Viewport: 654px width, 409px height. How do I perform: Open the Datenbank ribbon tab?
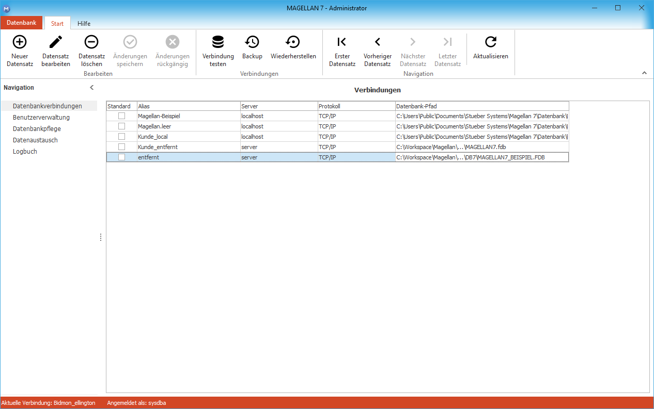coord(22,23)
